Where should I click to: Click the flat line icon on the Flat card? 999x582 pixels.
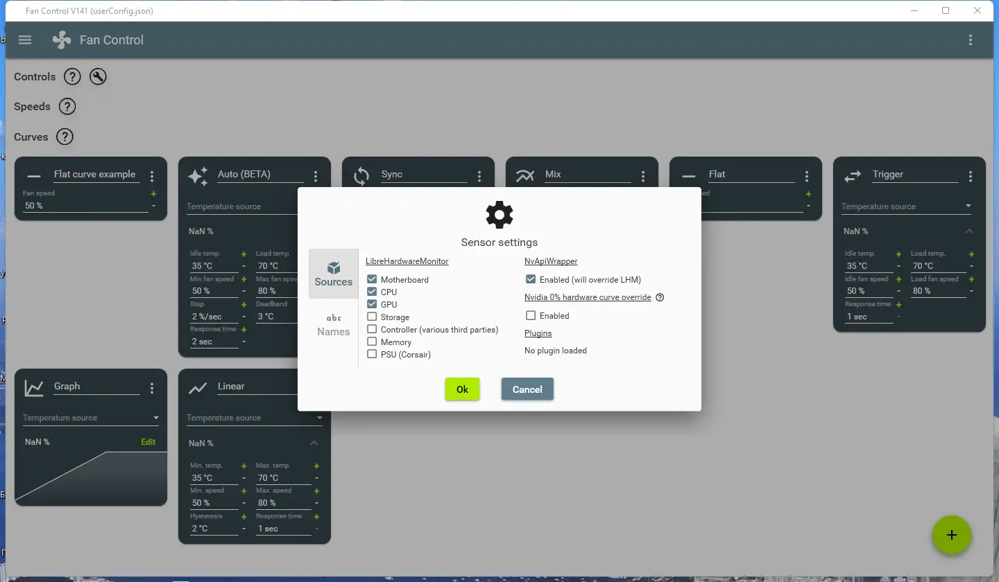pyautogui.click(x=689, y=177)
